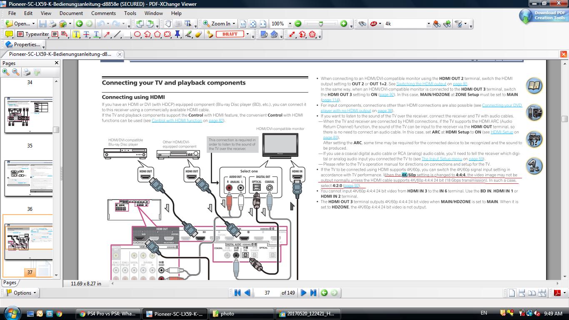Screen dimensions: 569x320
Task: Zoom in thumbnails in Pages panel
Action: [x=6, y=72]
